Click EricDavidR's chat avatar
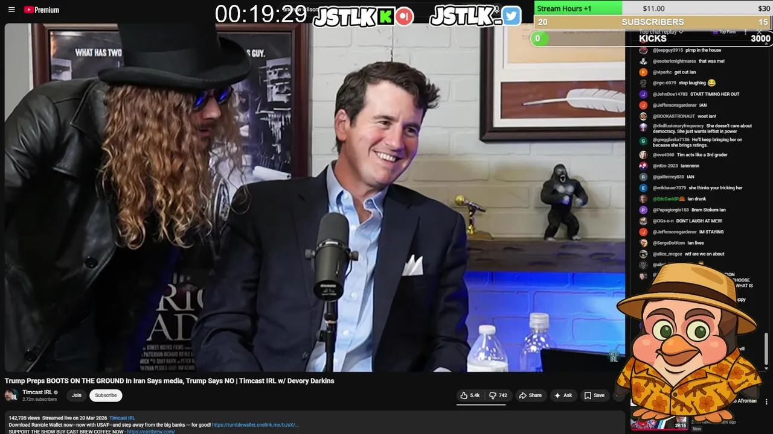This screenshot has height=434, width=773. point(643,199)
